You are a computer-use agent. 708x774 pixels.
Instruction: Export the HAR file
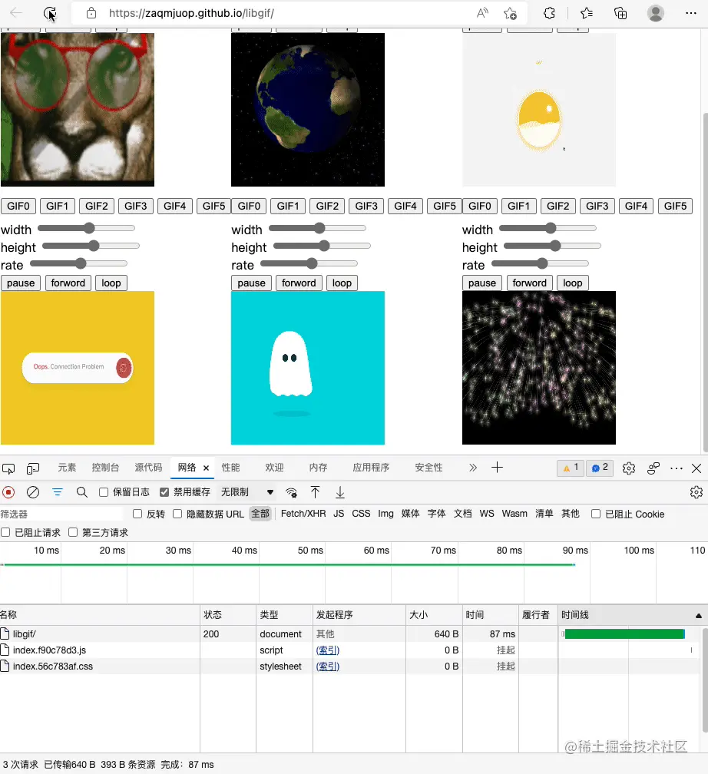coord(339,492)
